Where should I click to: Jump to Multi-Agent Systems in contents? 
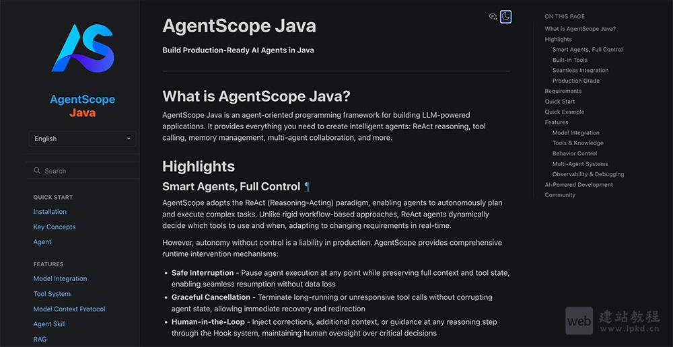(580, 164)
